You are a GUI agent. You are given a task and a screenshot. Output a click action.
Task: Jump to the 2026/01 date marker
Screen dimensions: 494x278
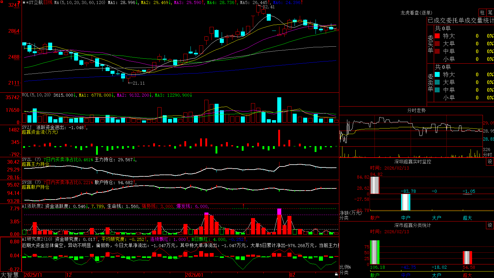[x=194, y=275]
